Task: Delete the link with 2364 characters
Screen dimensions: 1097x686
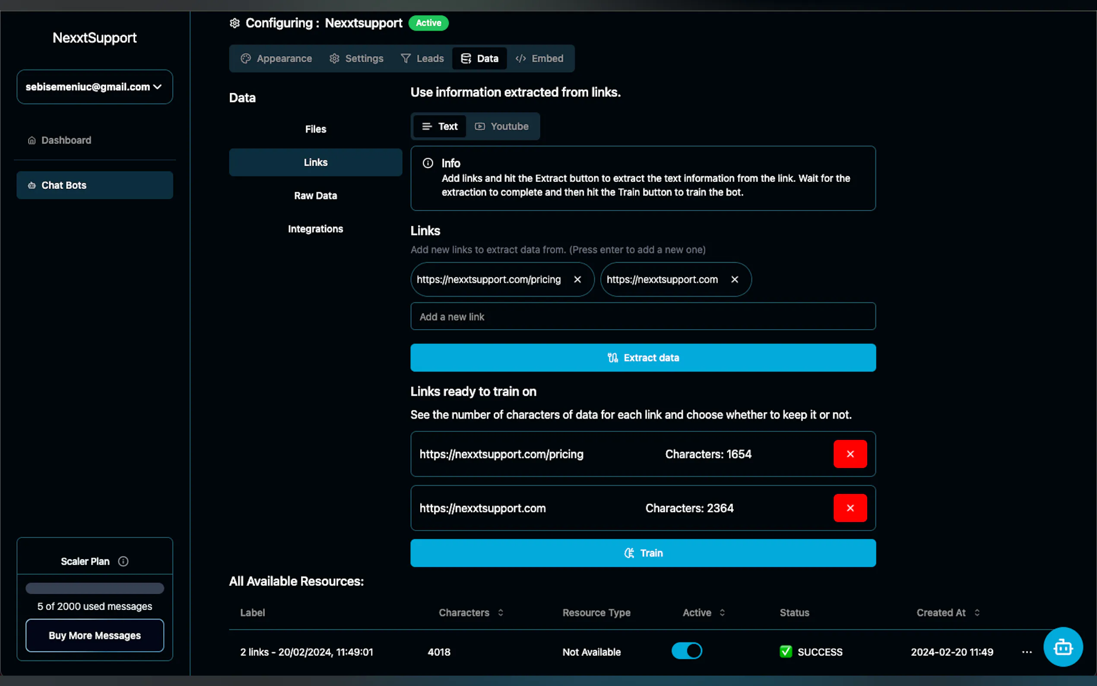Action: coord(850,508)
